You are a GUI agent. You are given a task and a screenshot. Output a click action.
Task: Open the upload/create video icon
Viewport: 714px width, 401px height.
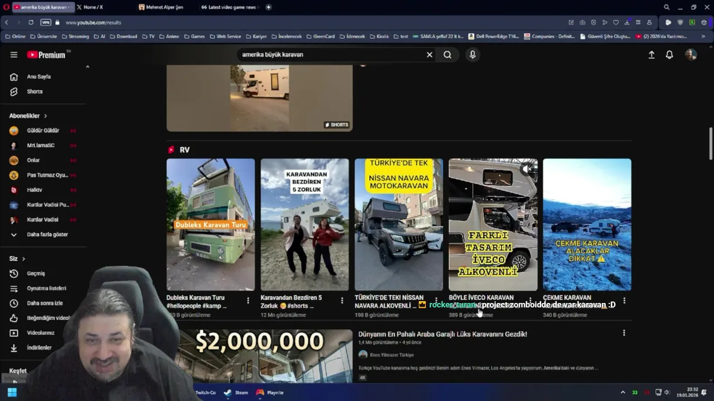tap(652, 55)
